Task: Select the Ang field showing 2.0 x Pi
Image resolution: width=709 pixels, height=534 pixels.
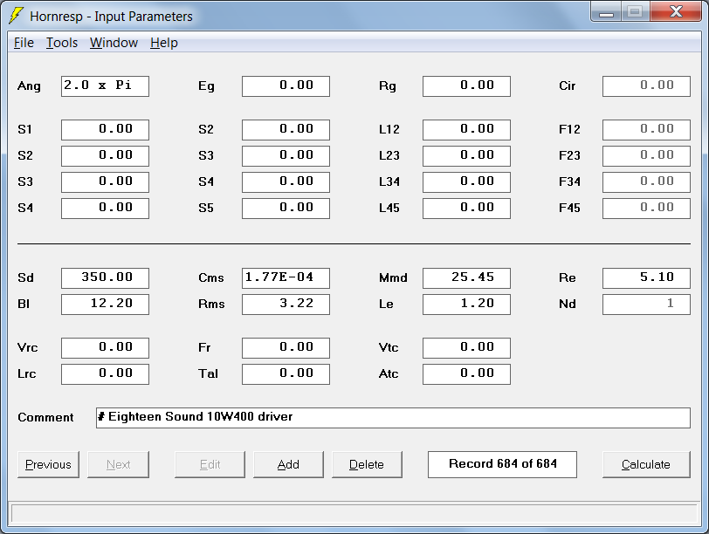Action: 105,86
